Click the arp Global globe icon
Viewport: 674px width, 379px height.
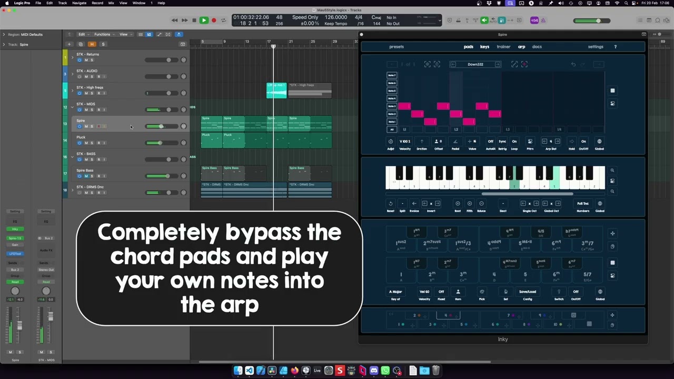(x=599, y=142)
